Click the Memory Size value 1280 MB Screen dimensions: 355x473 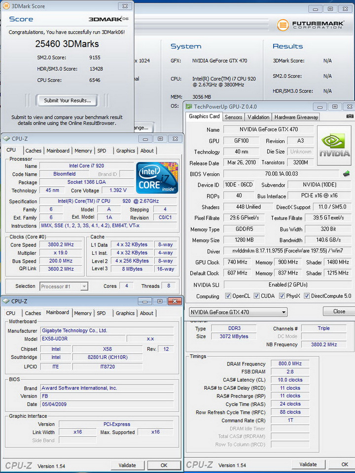pyautogui.click(x=244, y=240)
